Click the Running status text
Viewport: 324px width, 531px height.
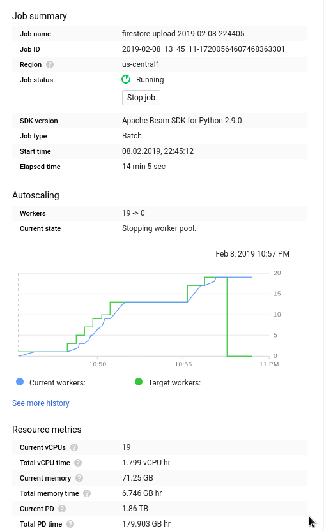[150, 80]
